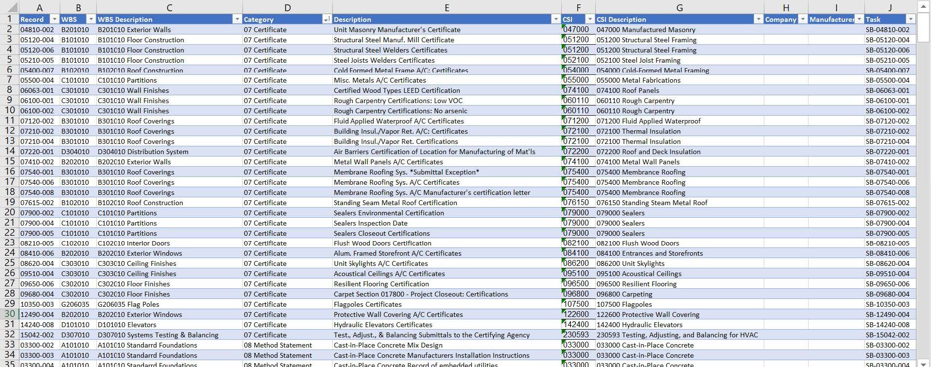Click cell '230593 Testing, Adjusting, and Balancing for HVAC'
The width and height of the screenshot is (931, 367).
coord(679,335)
